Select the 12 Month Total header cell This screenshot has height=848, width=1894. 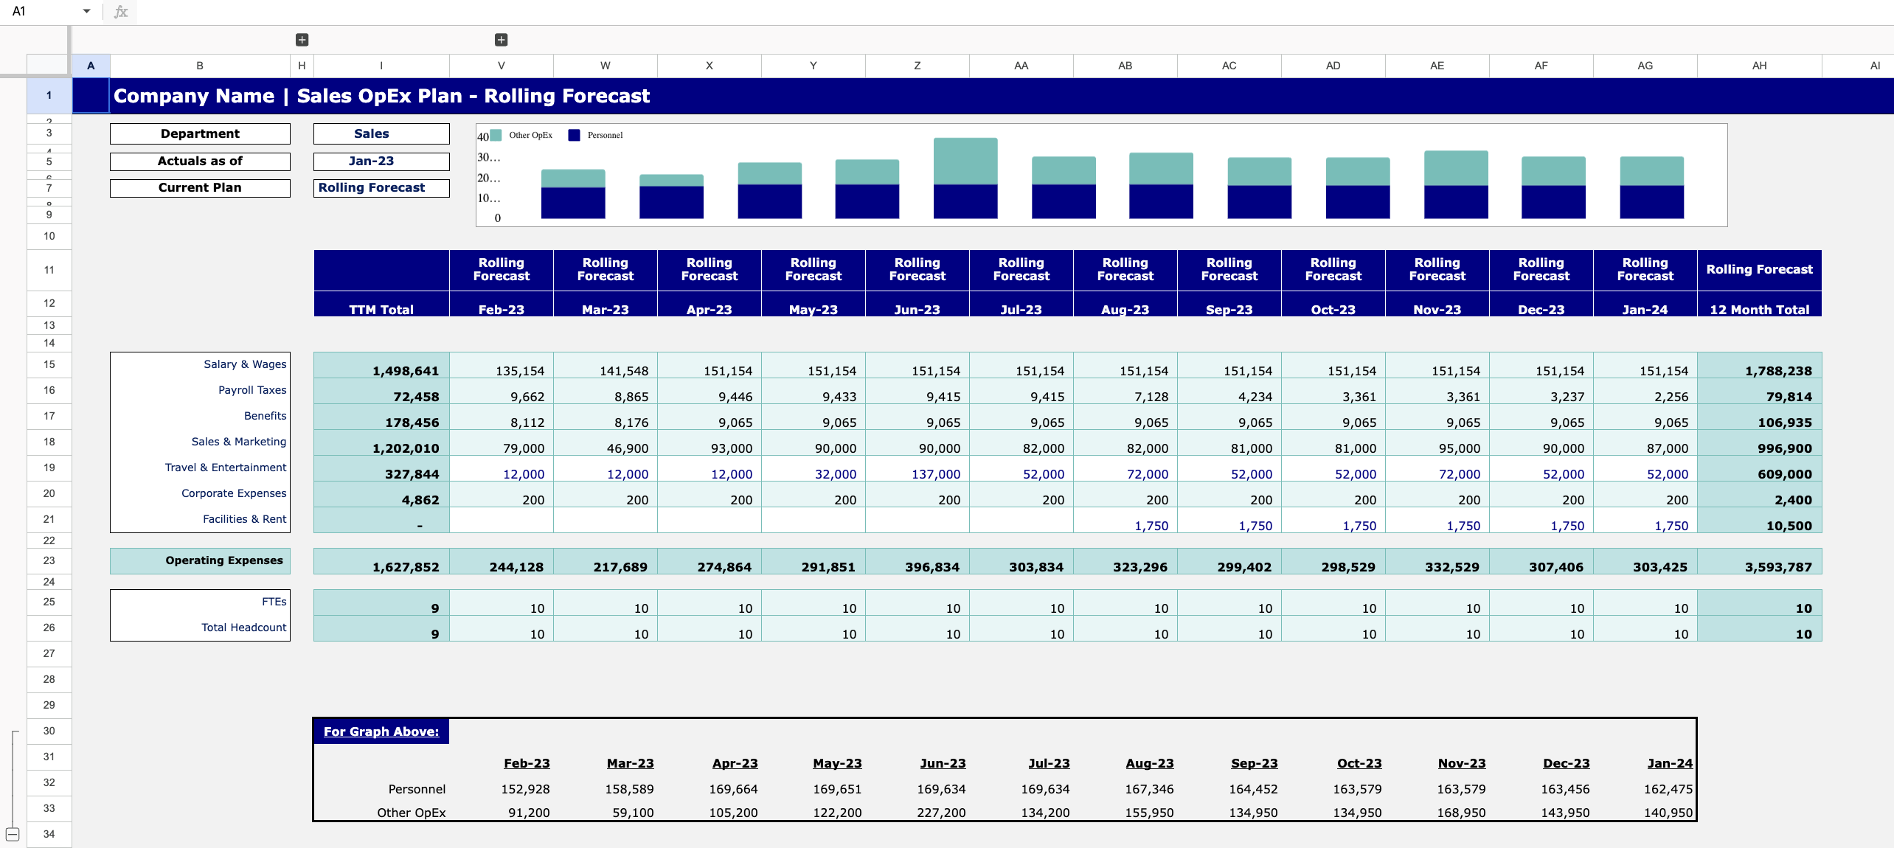(1760, 310)
